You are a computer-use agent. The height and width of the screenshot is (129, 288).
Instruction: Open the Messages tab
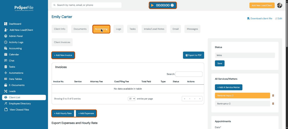click(192, 29)
